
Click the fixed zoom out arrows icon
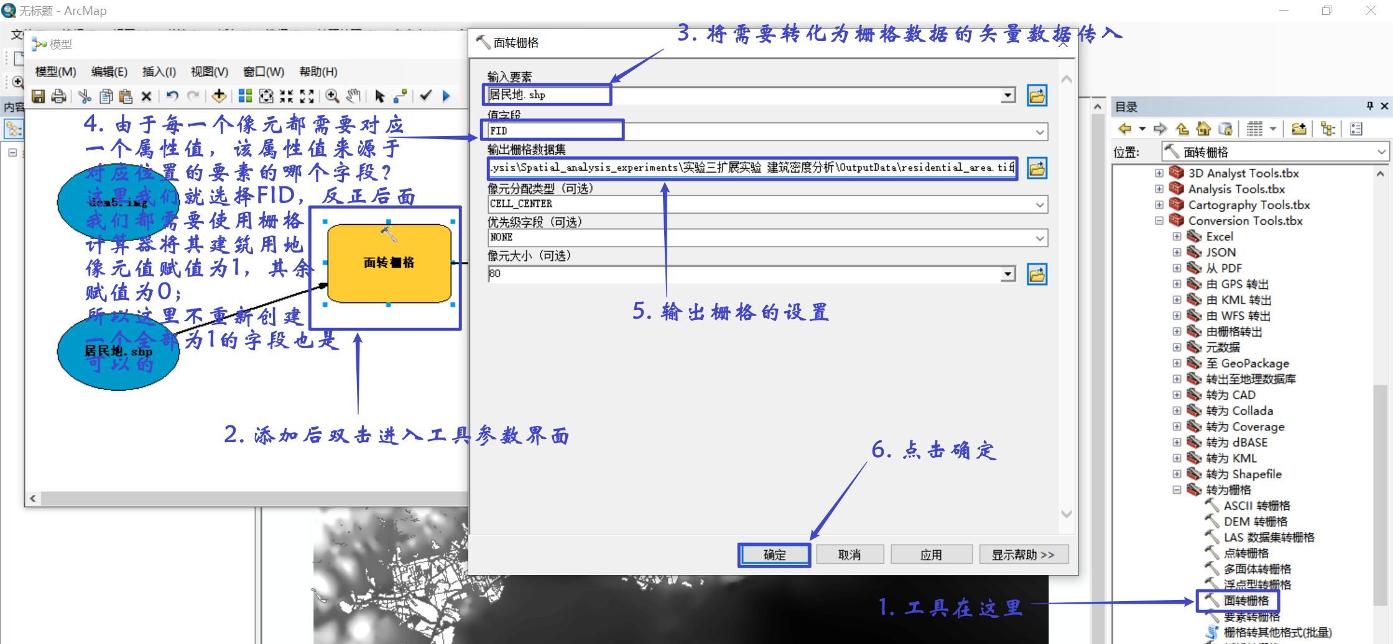click(x=307, y=96)
